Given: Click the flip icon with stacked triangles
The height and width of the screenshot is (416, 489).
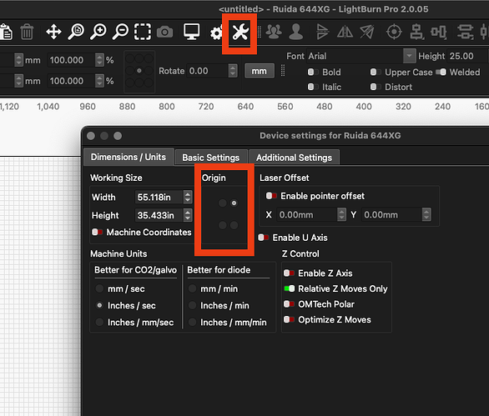Looking at the screenshot, I should click(x=322, y=32).
